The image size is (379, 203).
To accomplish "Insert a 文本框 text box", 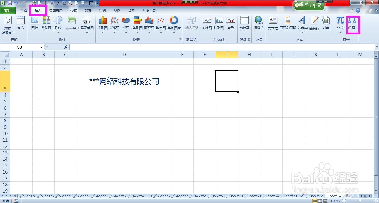I will 273,24.
